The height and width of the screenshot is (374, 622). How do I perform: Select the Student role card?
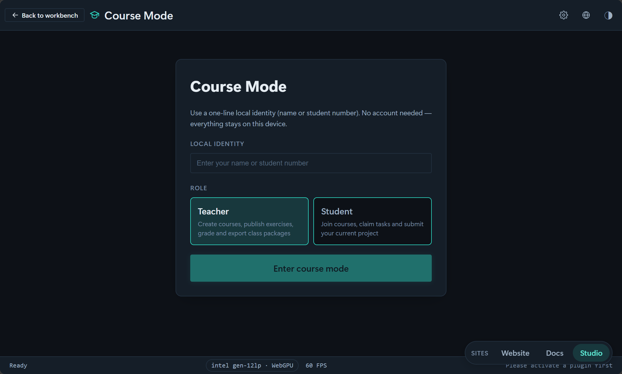(372, 221)
